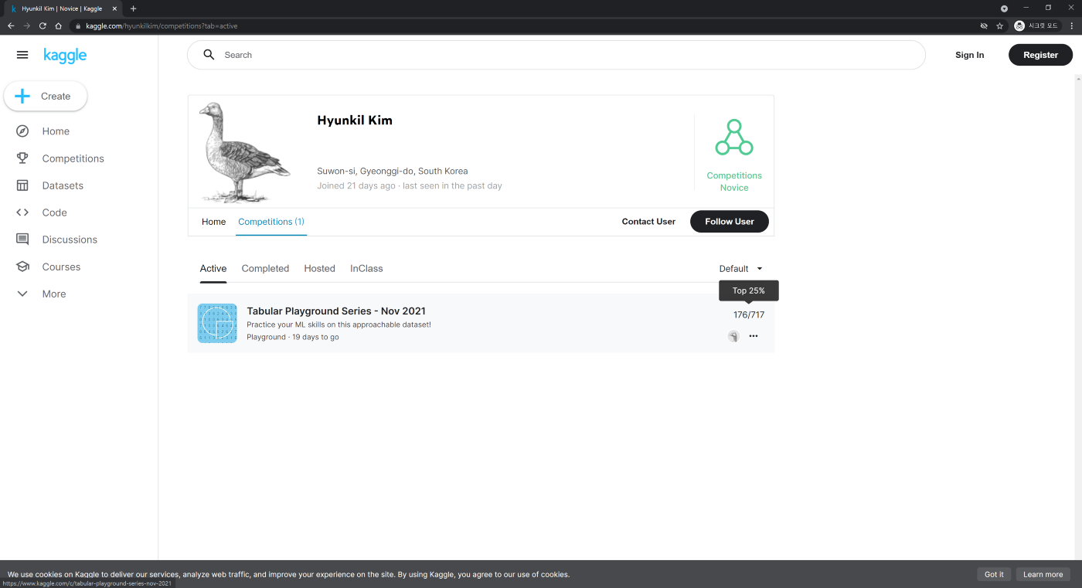The height and width of the screenshot is (588, 1082).
Task: Click the address bar URL
Action: (x=162, y=26)
